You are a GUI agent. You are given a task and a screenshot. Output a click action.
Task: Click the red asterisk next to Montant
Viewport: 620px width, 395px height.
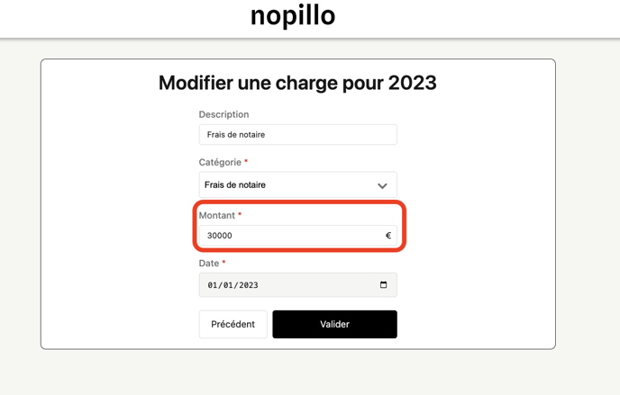pos(240,216)
